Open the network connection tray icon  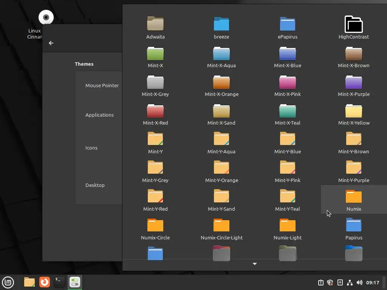tap(350, 282)
